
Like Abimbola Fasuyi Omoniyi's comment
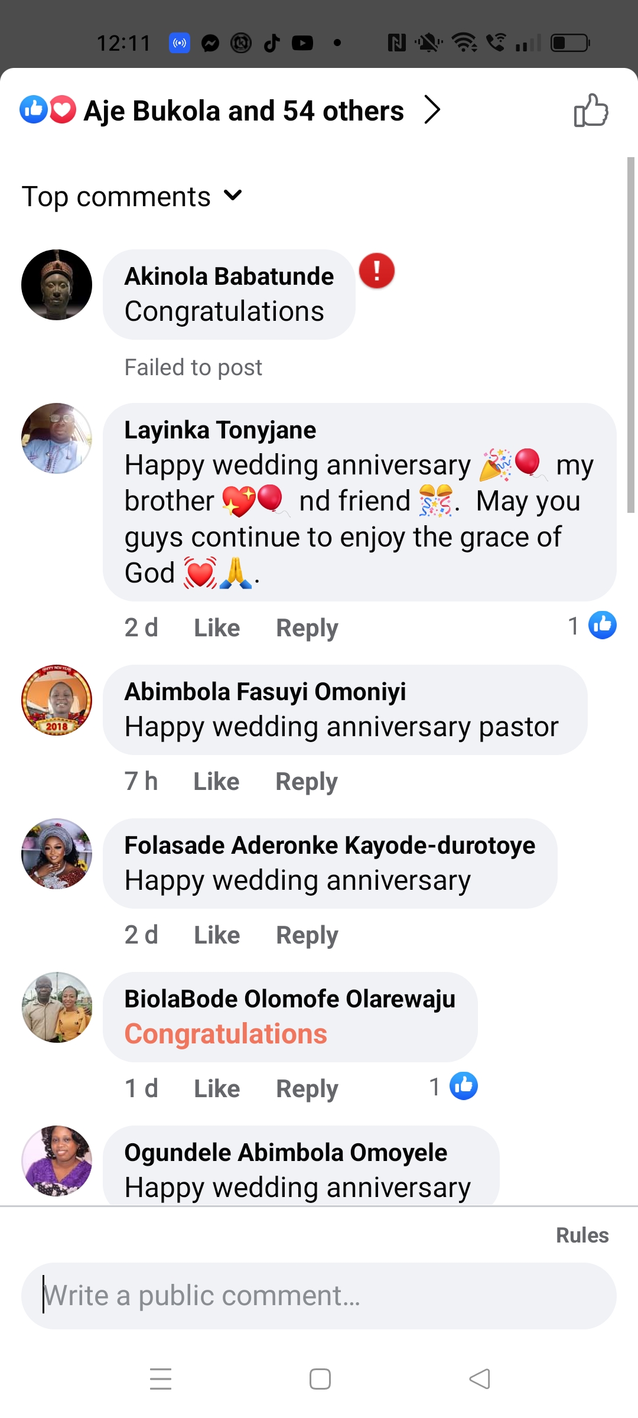(216, 781)
